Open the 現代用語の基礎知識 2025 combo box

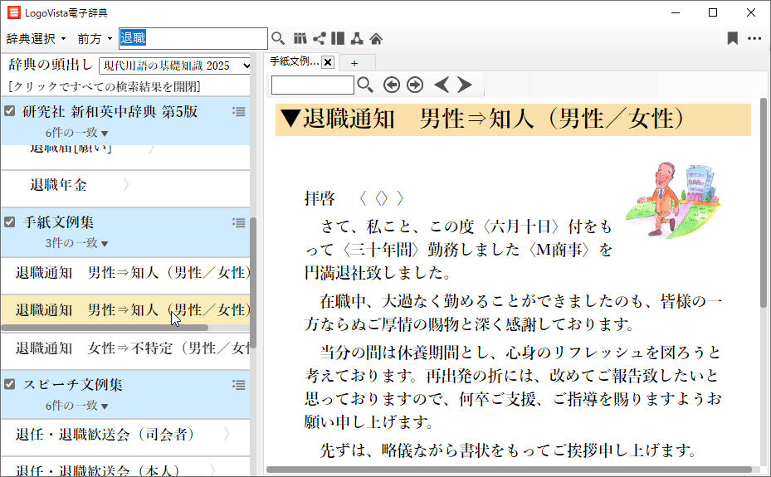coord(175,66)
